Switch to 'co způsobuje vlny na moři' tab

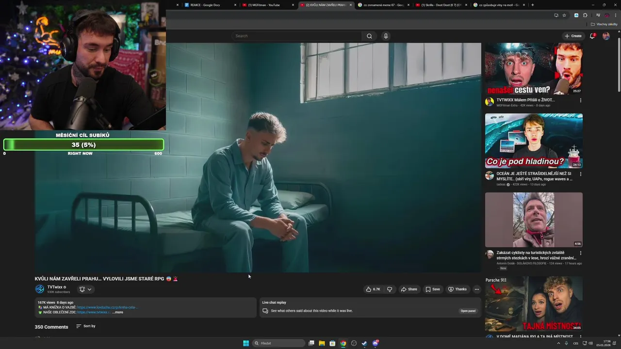[x=499, y=5]
